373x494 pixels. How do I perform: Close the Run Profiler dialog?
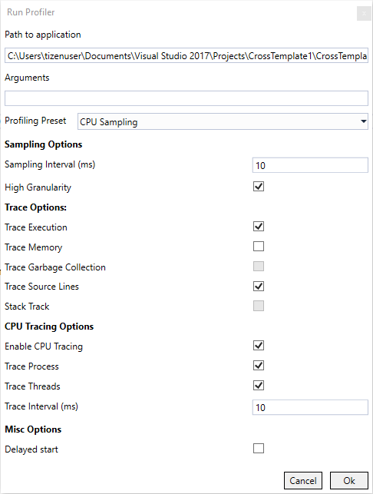[x=364, y=14]
